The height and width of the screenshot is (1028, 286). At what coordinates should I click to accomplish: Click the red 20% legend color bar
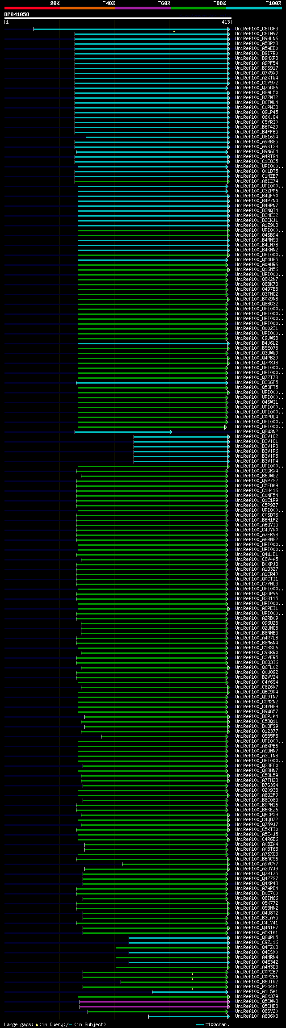click(32, 8)
